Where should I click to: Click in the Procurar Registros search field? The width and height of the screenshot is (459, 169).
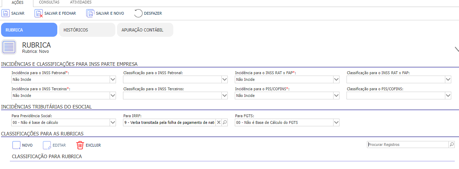point(408,145)
